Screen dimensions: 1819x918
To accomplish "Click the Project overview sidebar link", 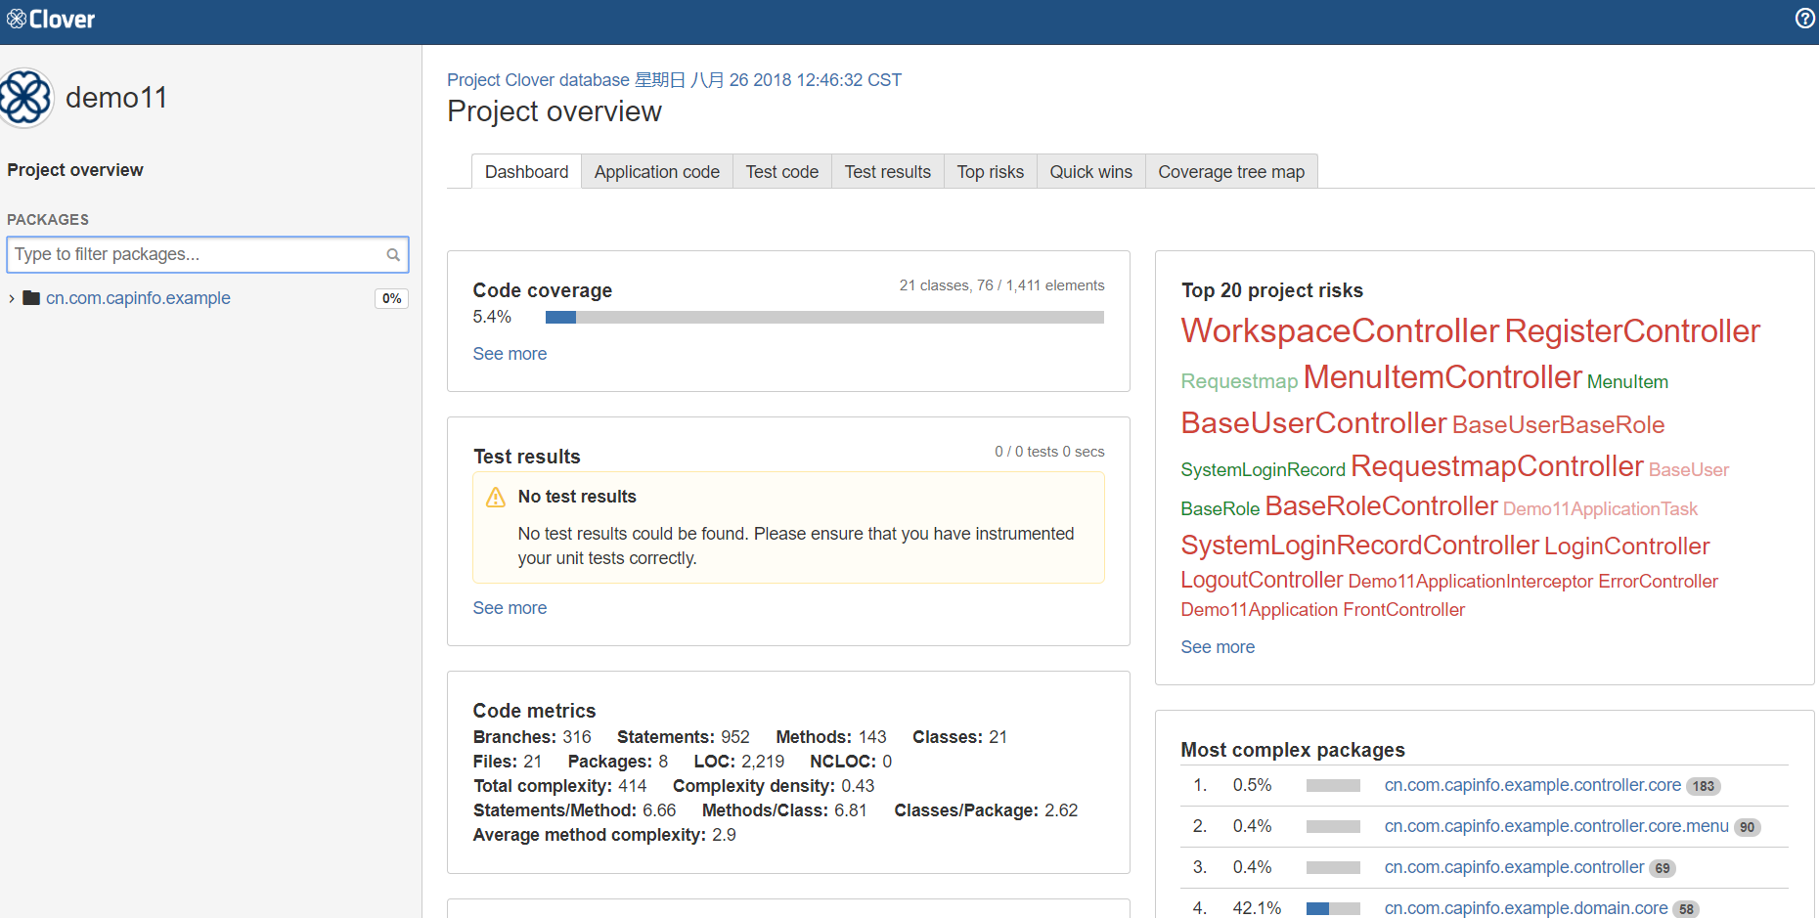I will point(75,170).
